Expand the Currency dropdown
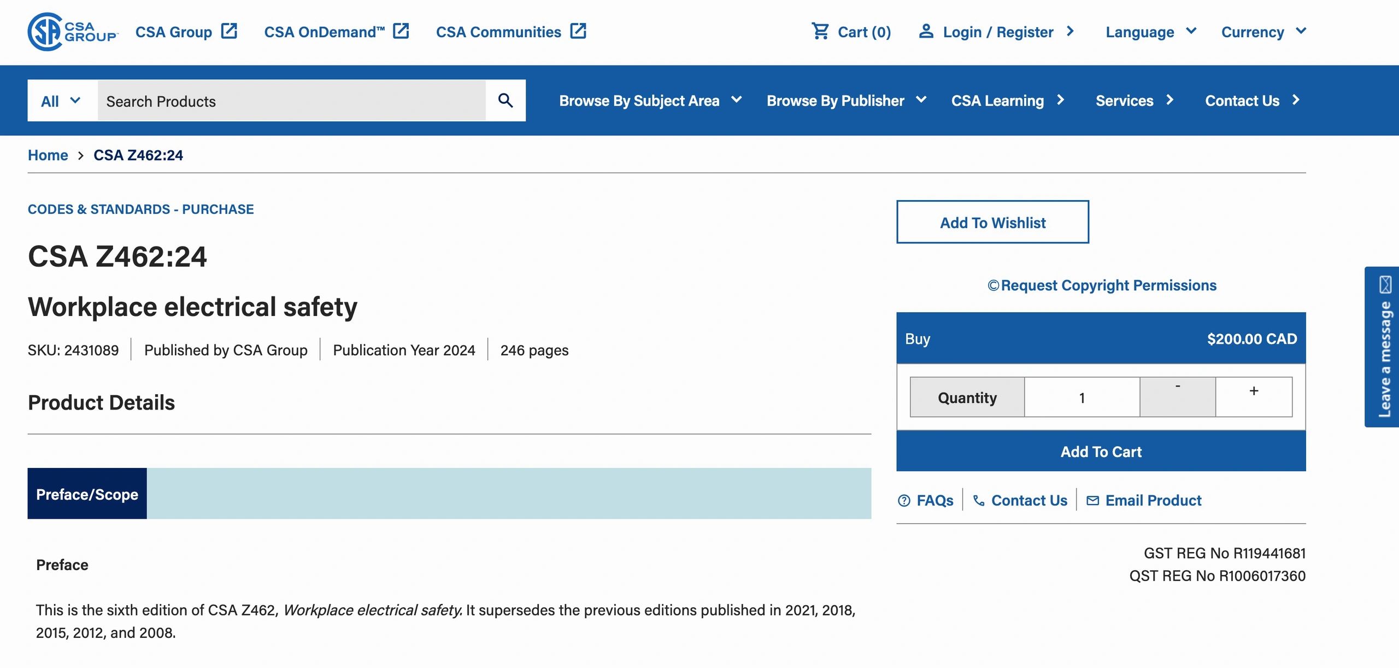The height and width of the screenshot is (668, 1399). (1263, 32)
